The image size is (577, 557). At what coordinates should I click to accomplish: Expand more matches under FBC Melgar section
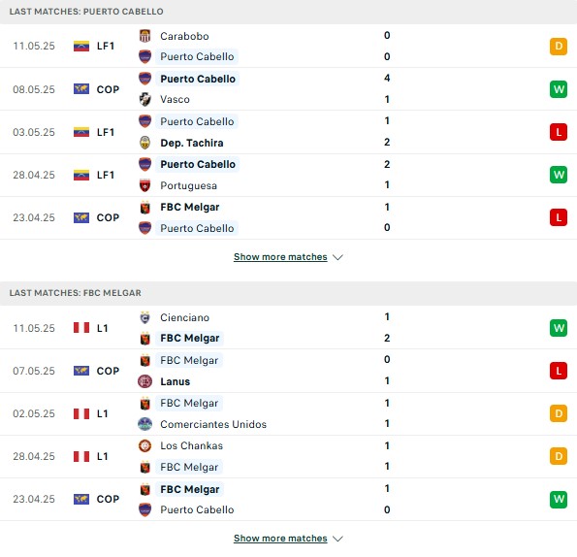(x=280, y=538)
